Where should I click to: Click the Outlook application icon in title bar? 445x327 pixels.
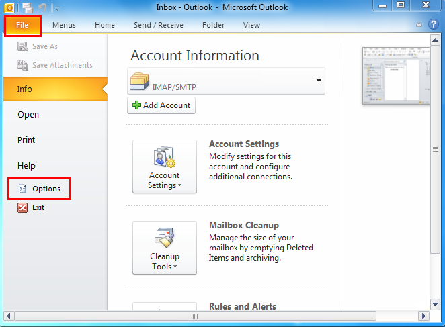pos(9,8)
